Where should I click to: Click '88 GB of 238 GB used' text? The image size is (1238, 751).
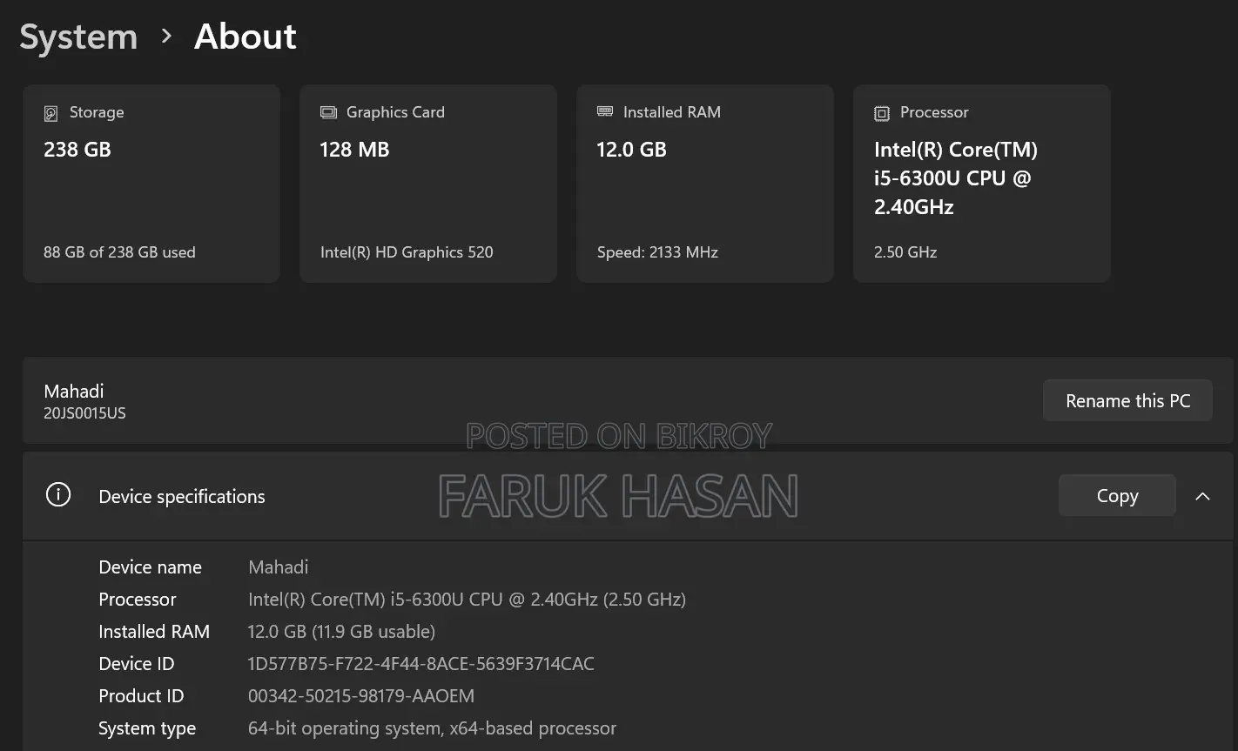[x=119, y=252]
